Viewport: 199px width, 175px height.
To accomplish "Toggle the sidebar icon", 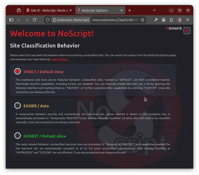I will click(11, 20).
